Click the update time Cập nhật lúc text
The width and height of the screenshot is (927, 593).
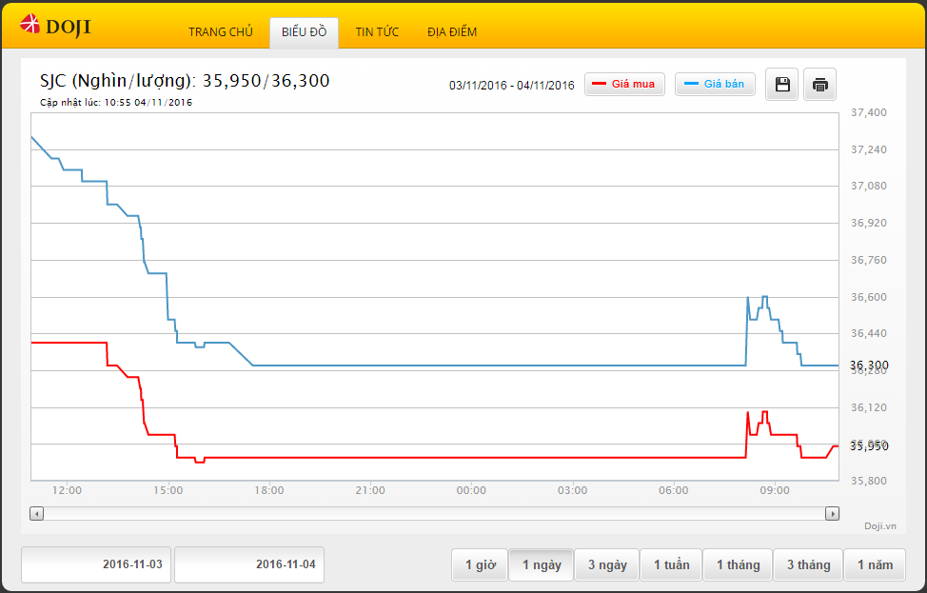(x=116, y=102)
